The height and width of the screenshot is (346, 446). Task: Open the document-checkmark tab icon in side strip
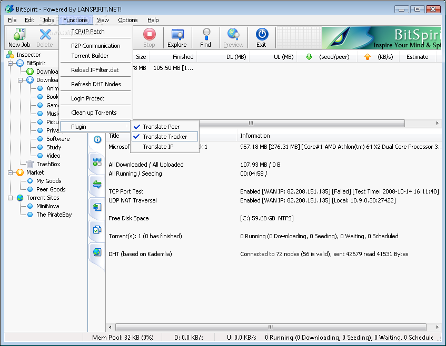coord(97,230)
